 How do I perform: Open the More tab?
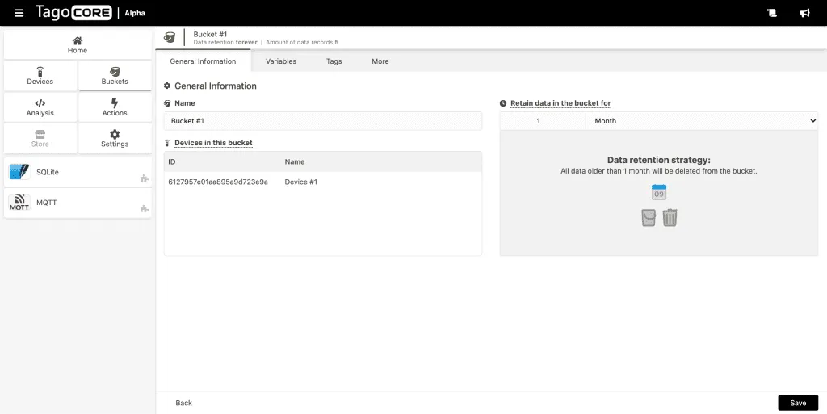380,61
